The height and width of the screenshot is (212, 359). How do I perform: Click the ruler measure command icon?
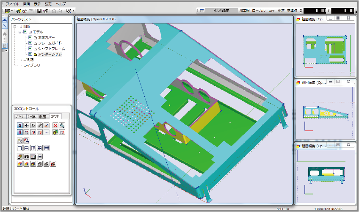click(40, 125)
